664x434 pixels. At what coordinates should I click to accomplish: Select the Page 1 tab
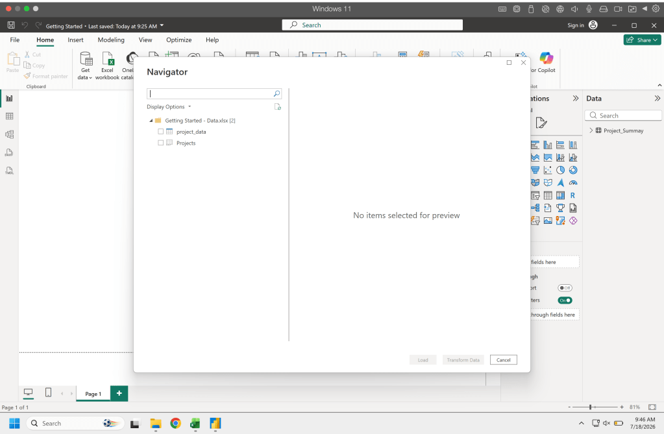tap(93, 394)
